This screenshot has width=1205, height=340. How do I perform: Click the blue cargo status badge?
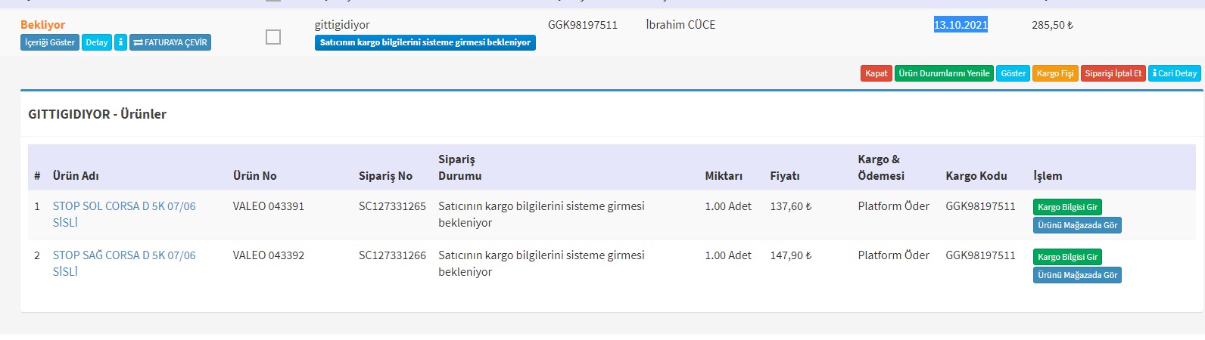(x=425, y=42)
